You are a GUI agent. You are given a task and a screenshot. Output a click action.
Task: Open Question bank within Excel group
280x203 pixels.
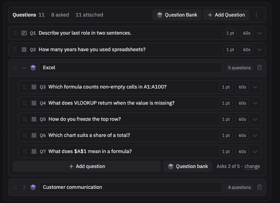tap(188, 166)
